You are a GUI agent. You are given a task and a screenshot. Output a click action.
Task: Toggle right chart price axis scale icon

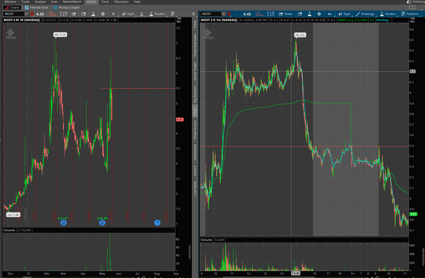[x=412, y=20]
